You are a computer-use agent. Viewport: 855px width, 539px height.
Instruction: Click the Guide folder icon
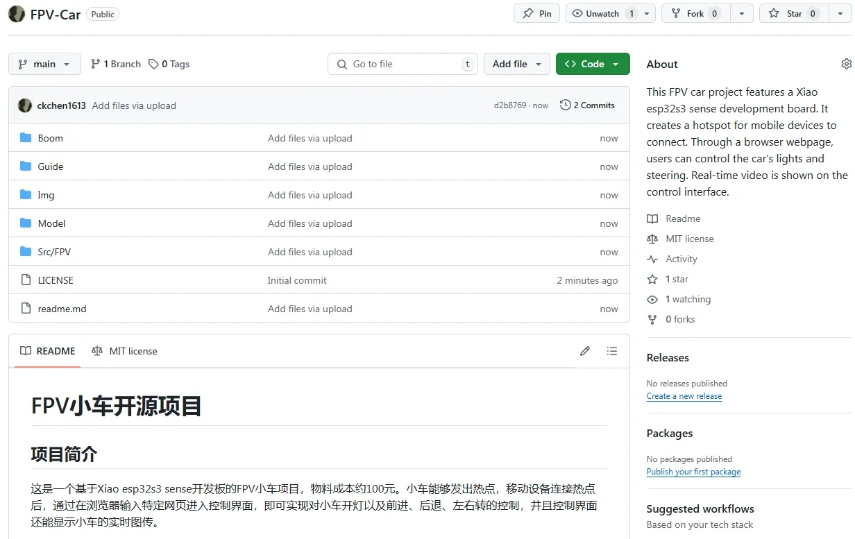26,166
